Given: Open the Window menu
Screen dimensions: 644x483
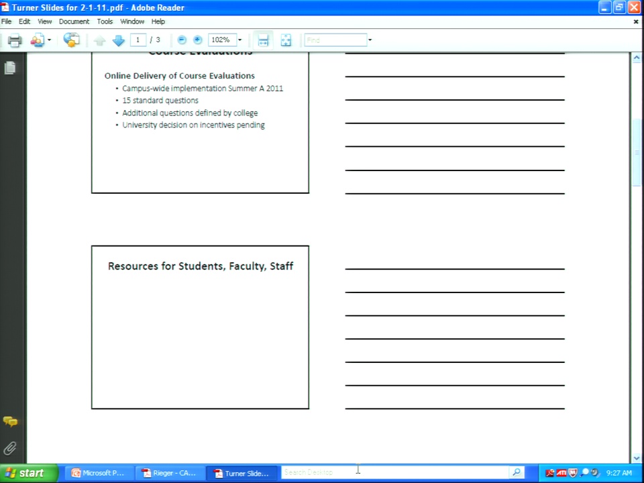Looking at the screenshot, I should 132,21.
